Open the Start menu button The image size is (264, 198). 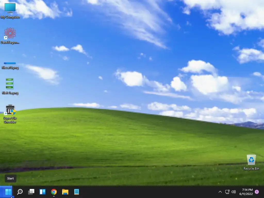pyautogui.click(x=8, y=192)
